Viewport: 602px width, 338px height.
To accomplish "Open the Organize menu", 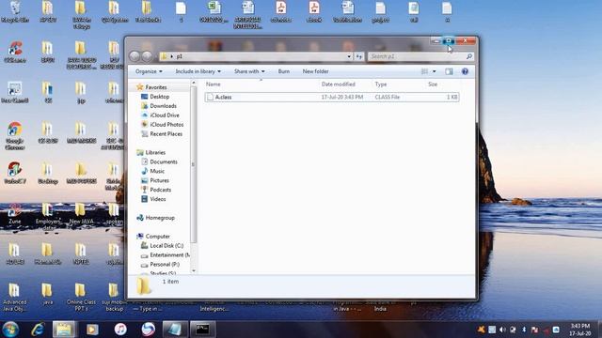I will pyautogui.click(x=149, y=71).
